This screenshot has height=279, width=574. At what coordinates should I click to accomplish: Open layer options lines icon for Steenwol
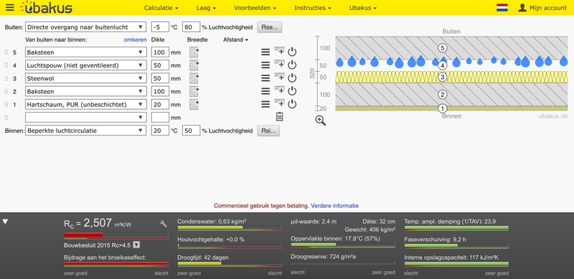click(265, 78)
